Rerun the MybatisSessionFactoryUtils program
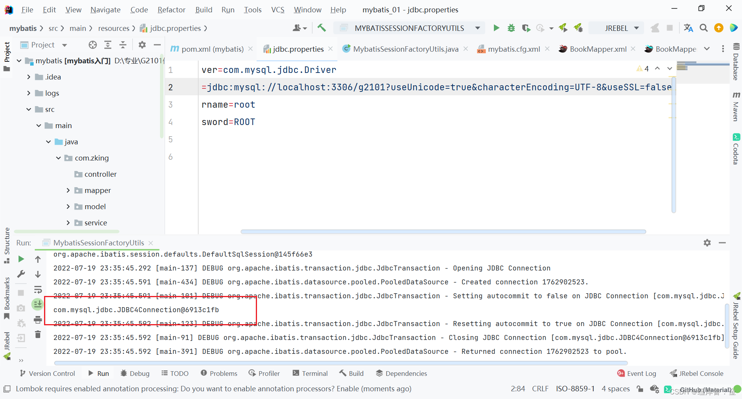Screen dimensions: 742x399 click(x=21, y=259)
